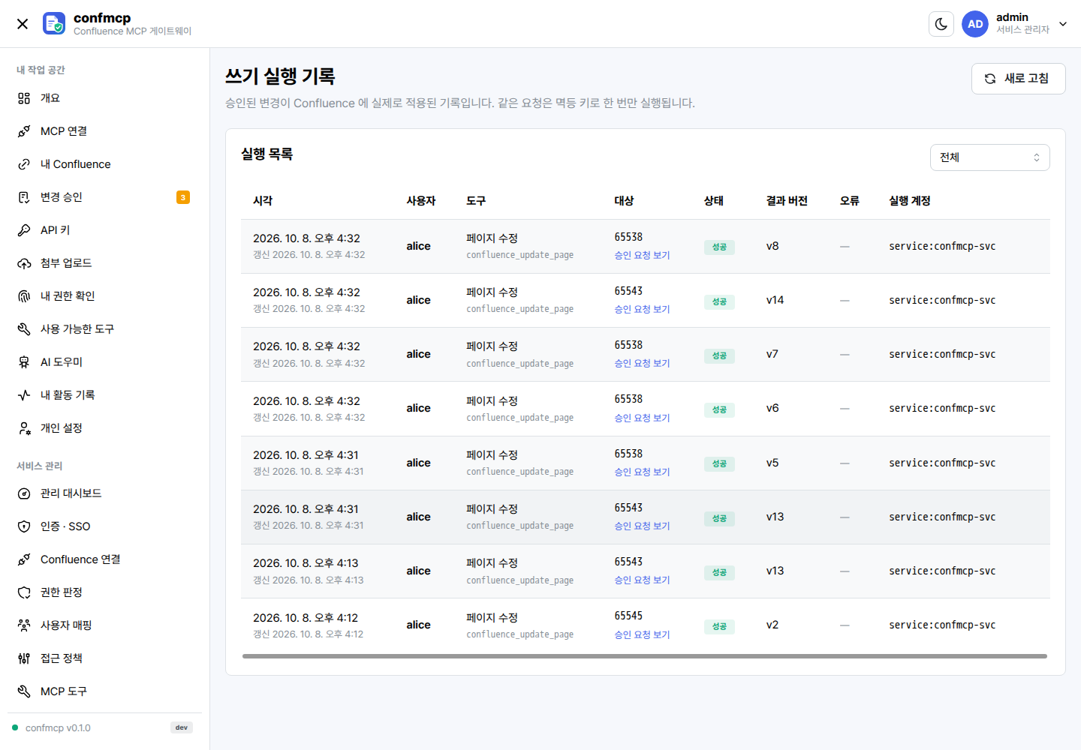Select the 내 활동 기록 menu item
This screenshot has width=1081, height=750.
[104, 395]
